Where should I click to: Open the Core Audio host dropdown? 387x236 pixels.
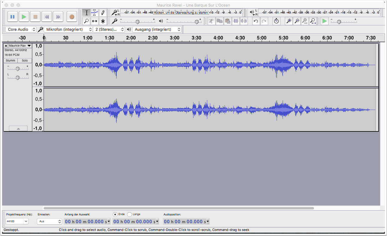coord(21,30)
